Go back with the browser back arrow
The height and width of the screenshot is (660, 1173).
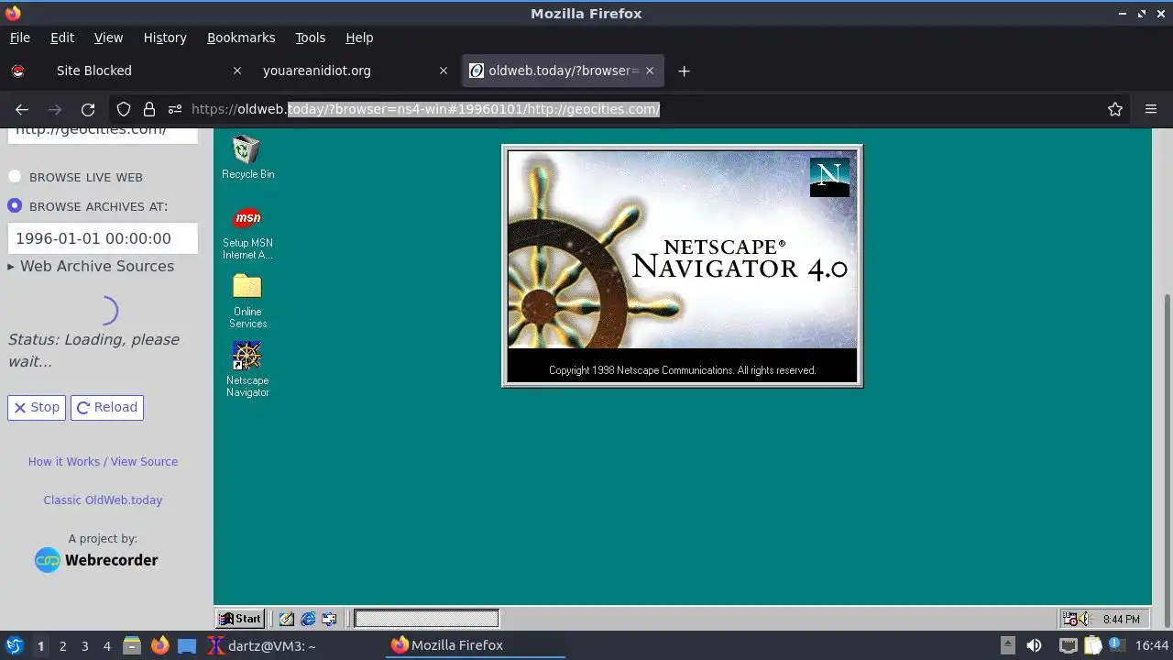pos(22,109)
